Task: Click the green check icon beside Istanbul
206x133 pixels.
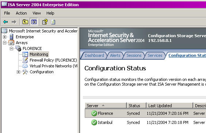Action: pyautogui.click(x=94, y=122)
